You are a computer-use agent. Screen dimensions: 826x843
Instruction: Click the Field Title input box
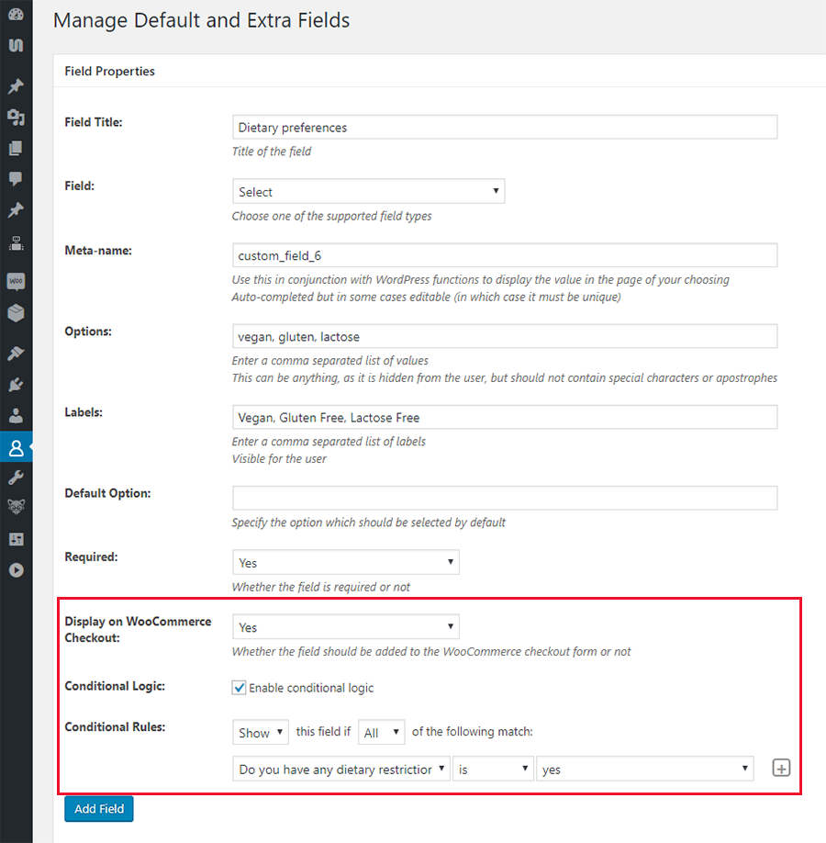coord(505,127)
